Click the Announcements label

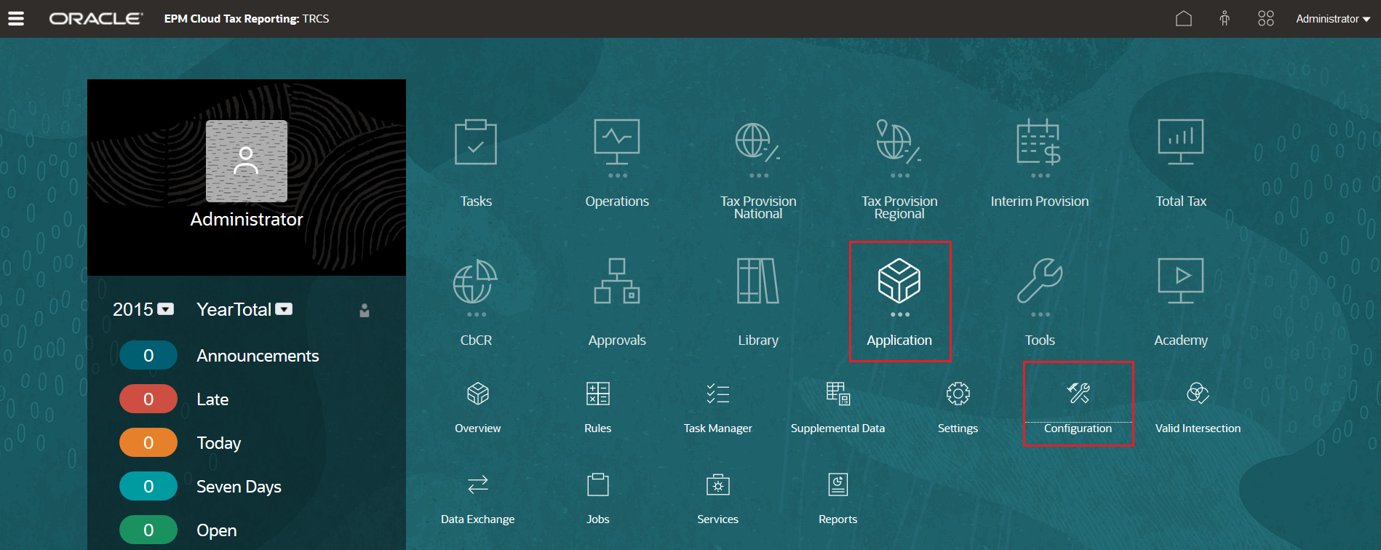coord(258,356)
